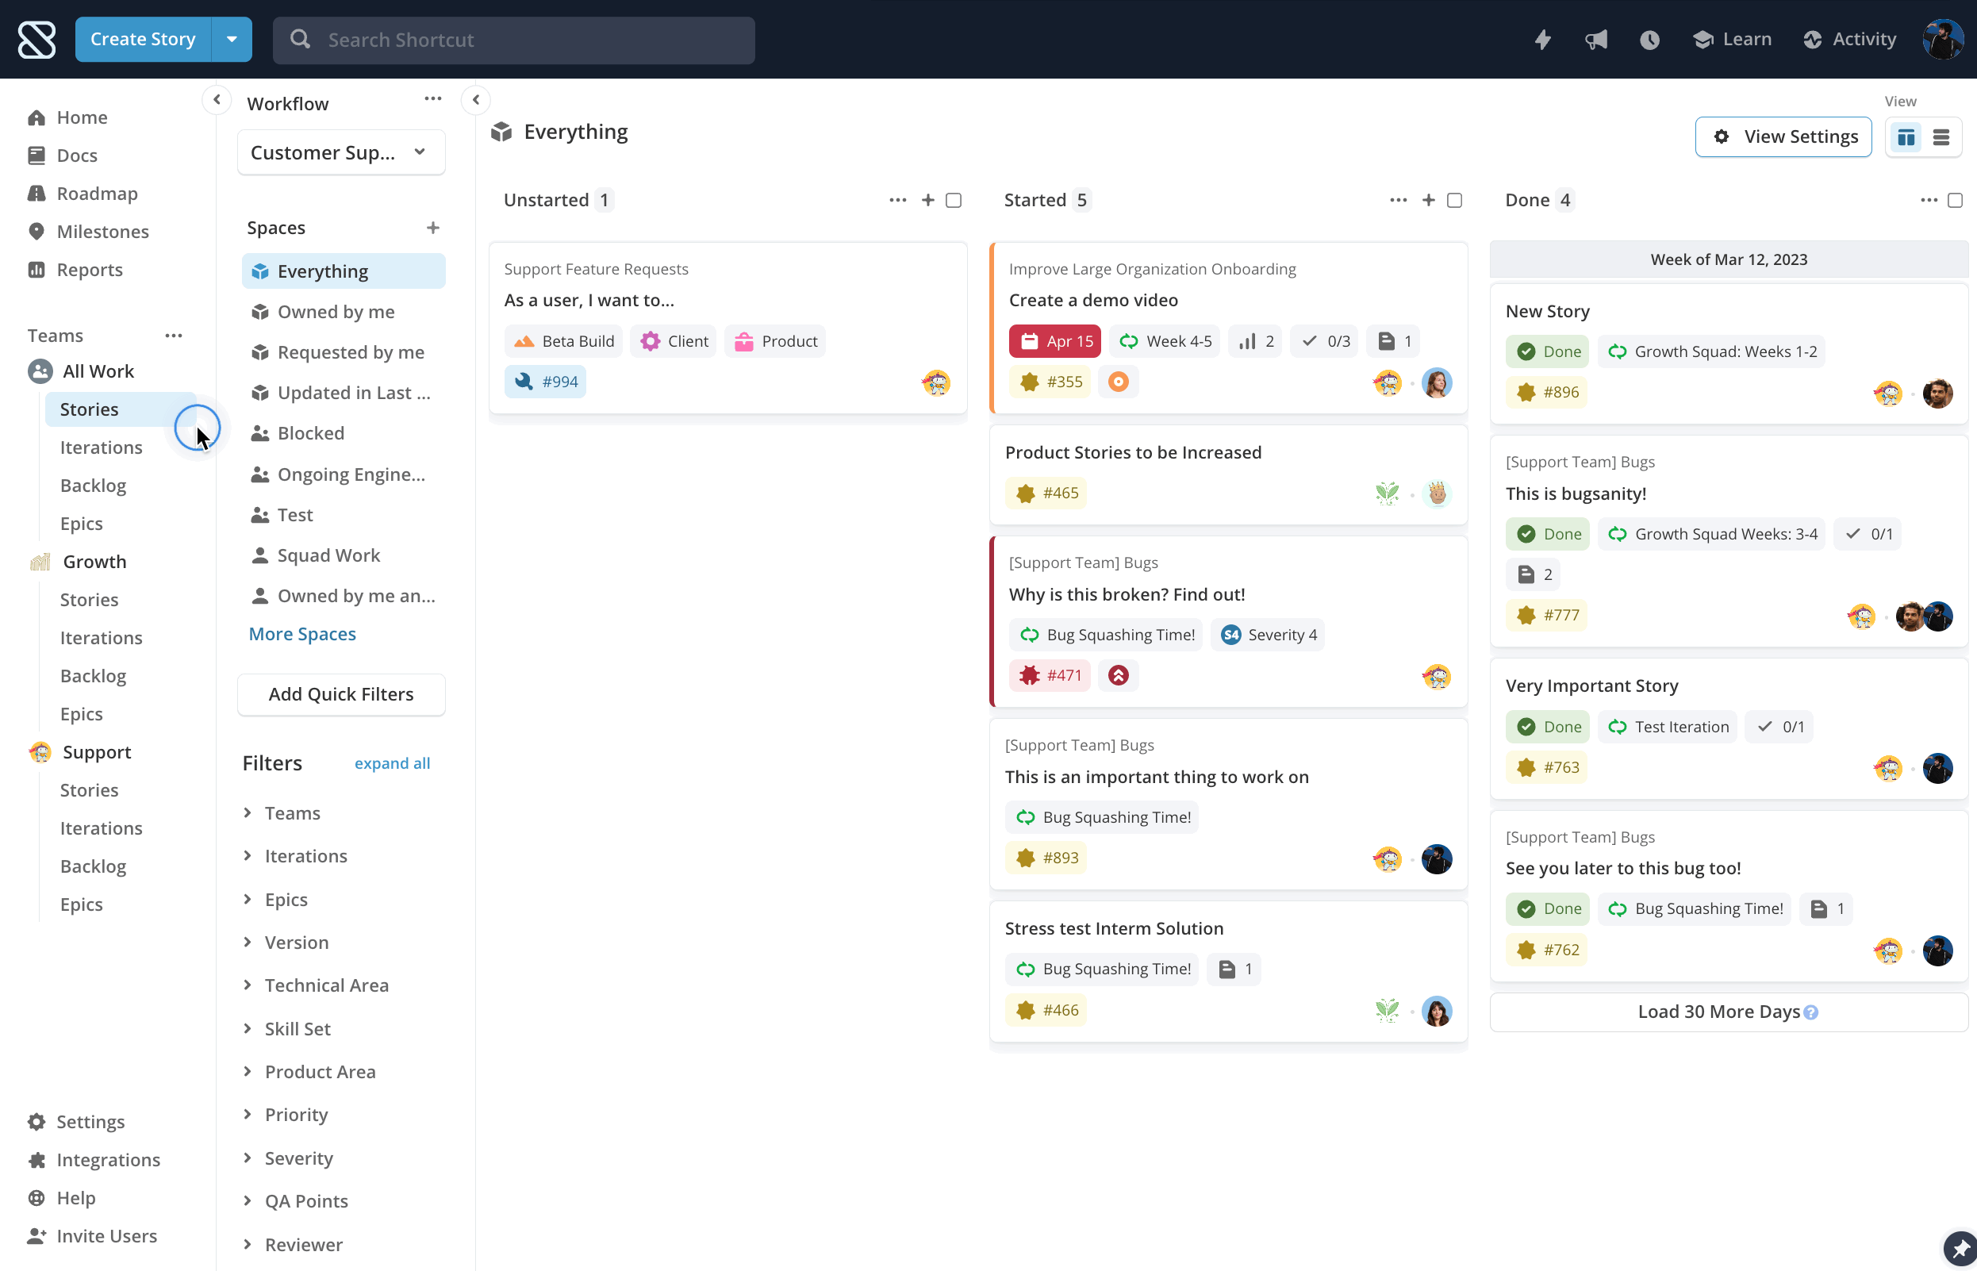Open Milestones in left navigation

pos(102,232)
